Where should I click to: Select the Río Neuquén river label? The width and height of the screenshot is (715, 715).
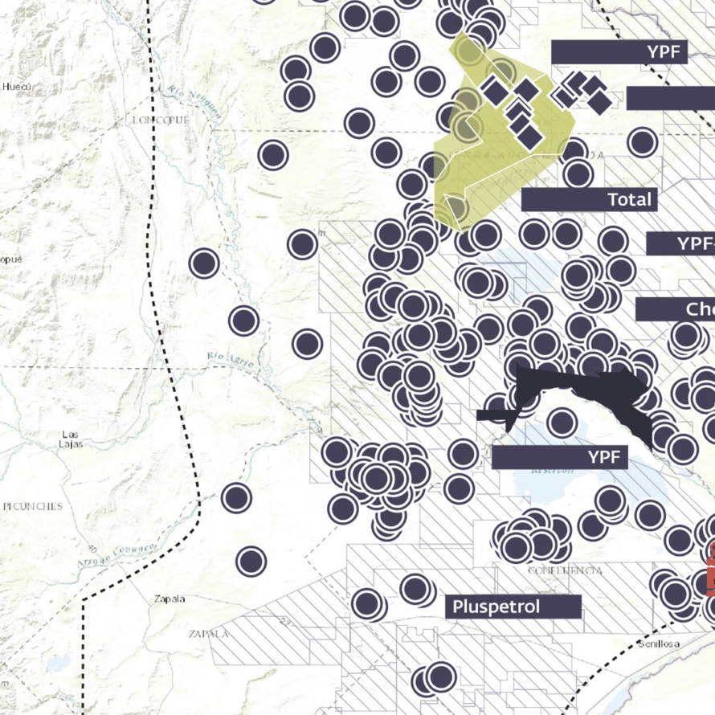[x=194, y=102]
